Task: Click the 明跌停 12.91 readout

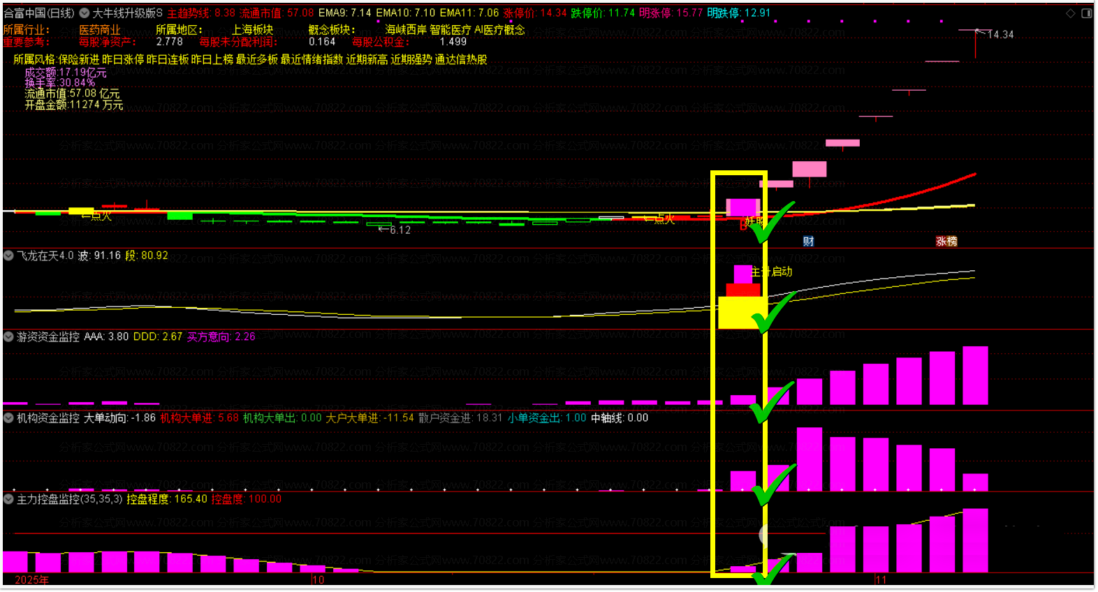Action: coord(739,13)
